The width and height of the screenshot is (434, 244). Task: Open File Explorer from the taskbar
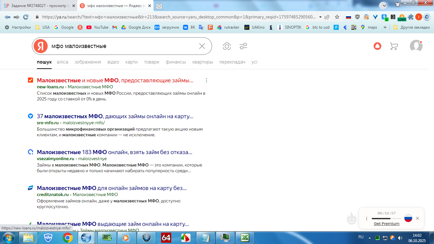[28, 238]
